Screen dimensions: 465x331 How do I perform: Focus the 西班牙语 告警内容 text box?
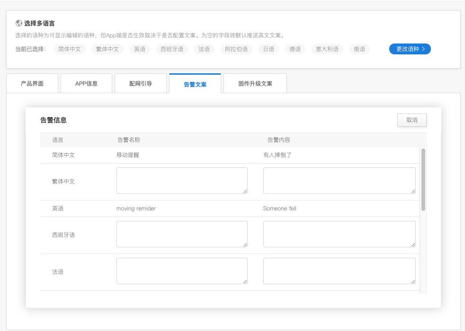[x=339, y=234]
